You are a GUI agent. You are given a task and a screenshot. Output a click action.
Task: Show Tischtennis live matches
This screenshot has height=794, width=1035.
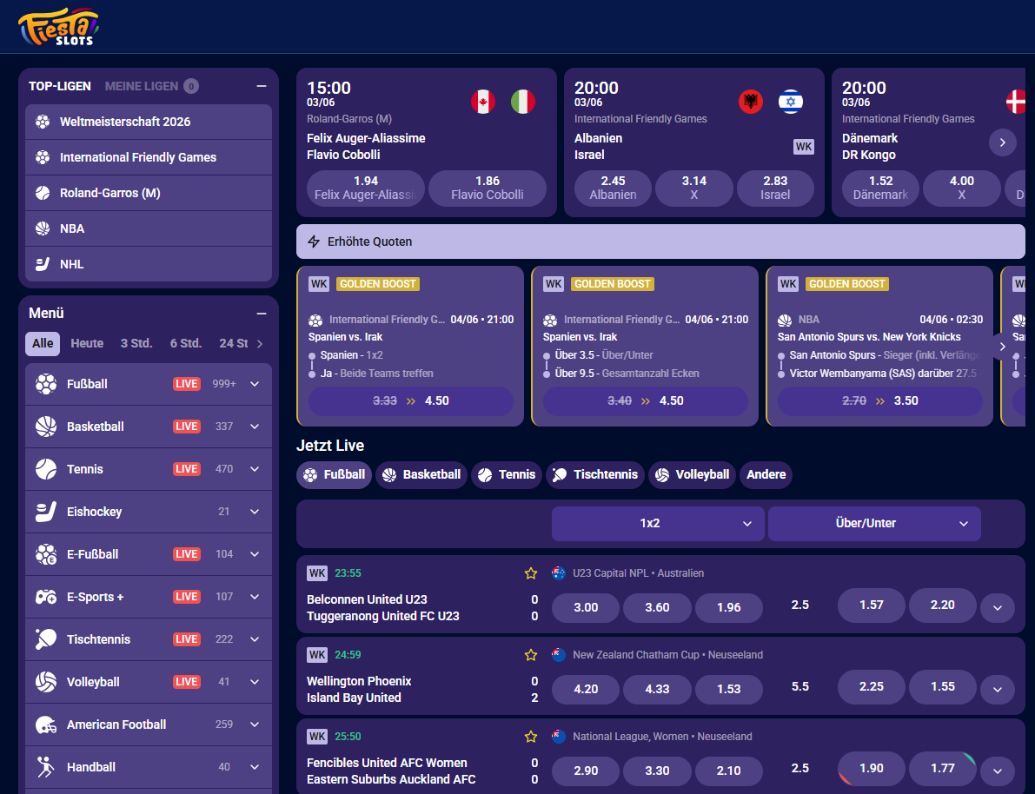point(595,474)
